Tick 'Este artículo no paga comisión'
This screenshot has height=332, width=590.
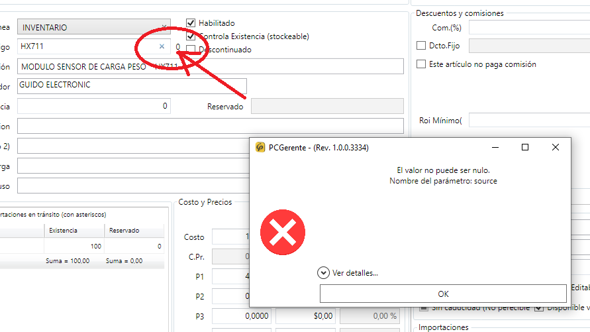(x=421, y=64)
